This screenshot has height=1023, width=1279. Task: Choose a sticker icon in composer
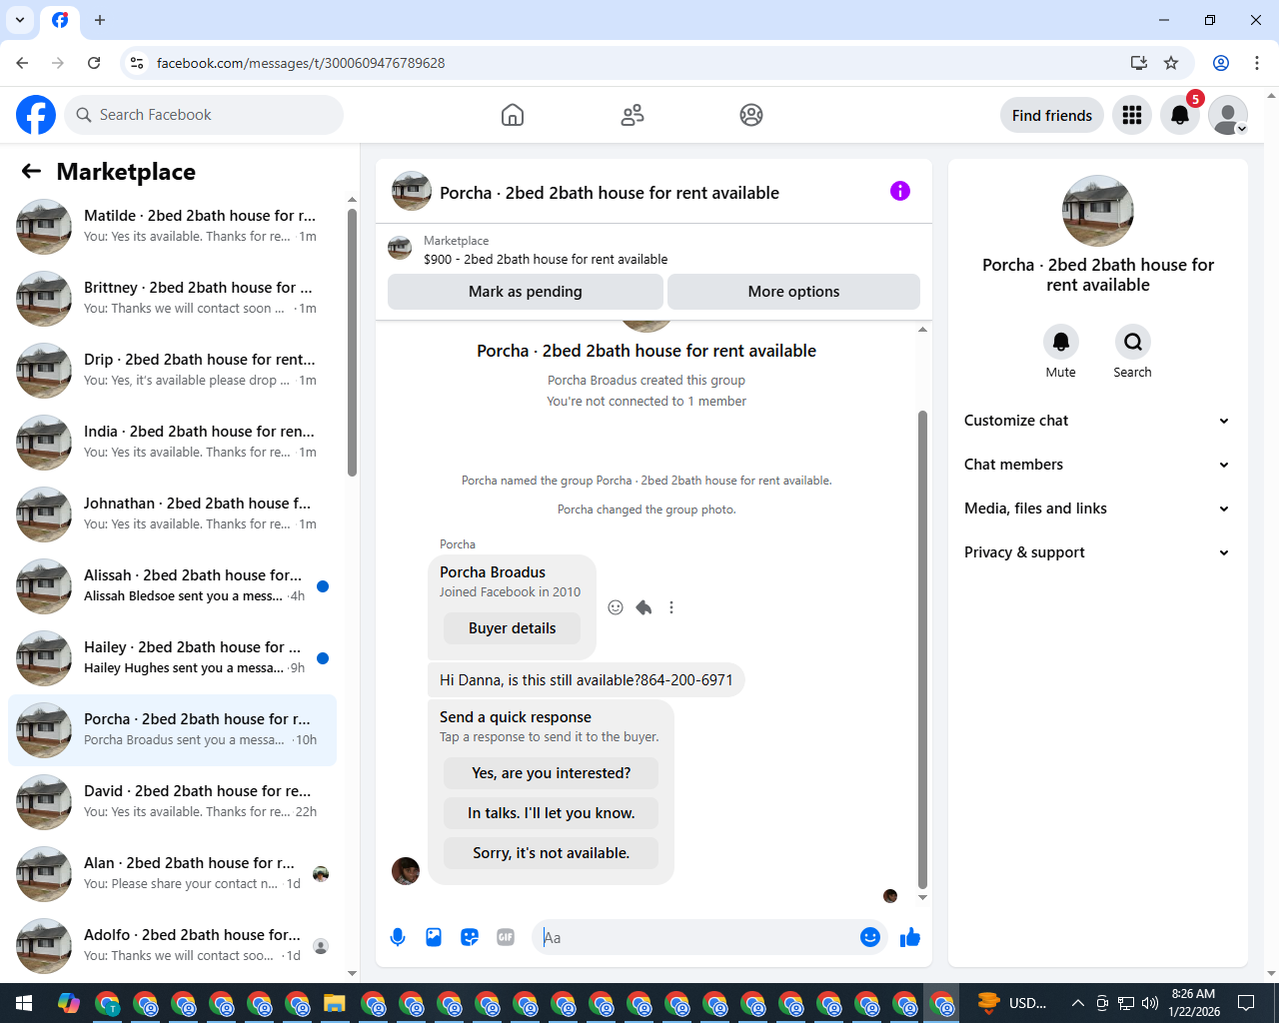point(470,937)
